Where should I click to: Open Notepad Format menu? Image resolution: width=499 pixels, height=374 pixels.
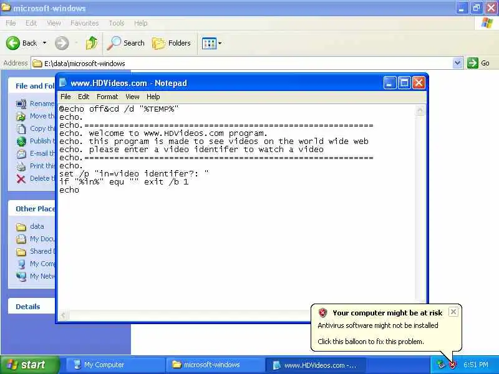coord(107,97)
